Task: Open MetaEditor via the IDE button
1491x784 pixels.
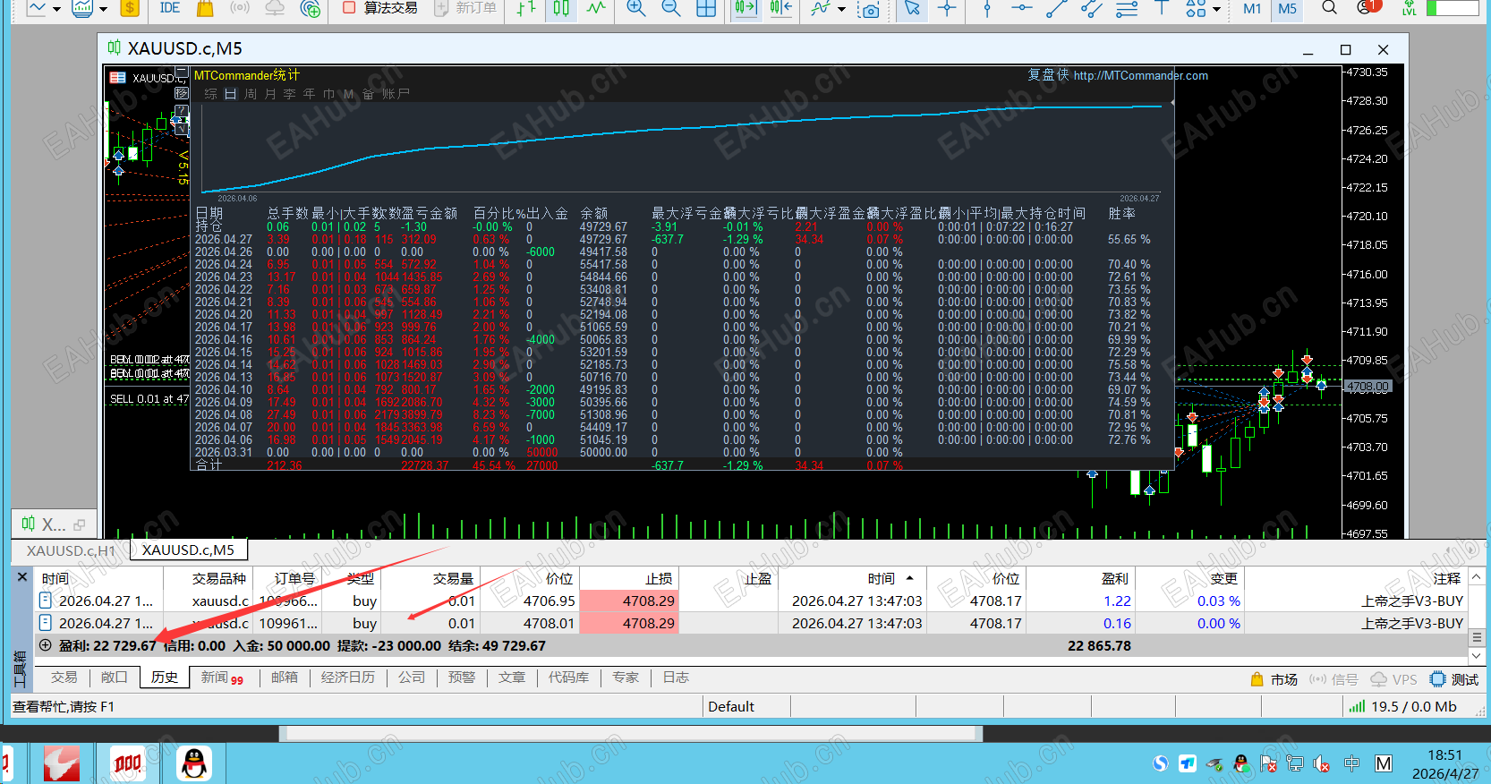Action: [x=169, y=8]
